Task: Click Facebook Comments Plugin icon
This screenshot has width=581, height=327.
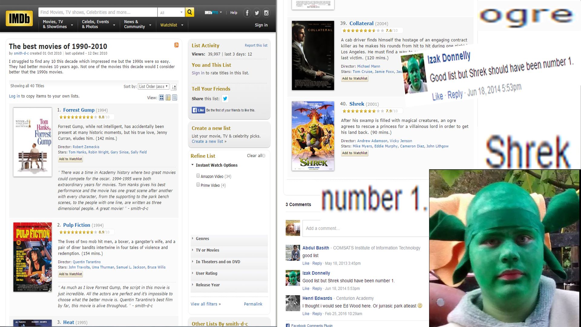Action: pos(287,325)
